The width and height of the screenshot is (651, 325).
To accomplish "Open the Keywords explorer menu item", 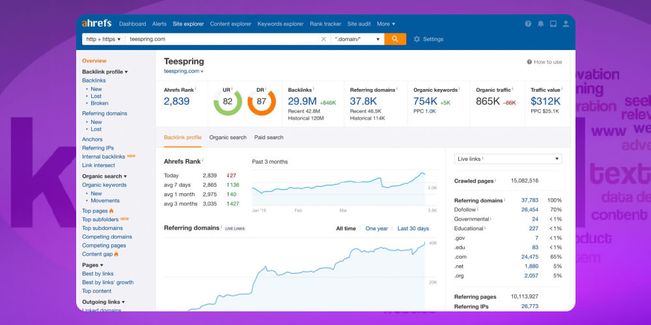I will point(280,24).
